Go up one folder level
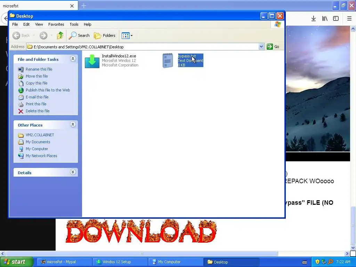 (60, 35)
